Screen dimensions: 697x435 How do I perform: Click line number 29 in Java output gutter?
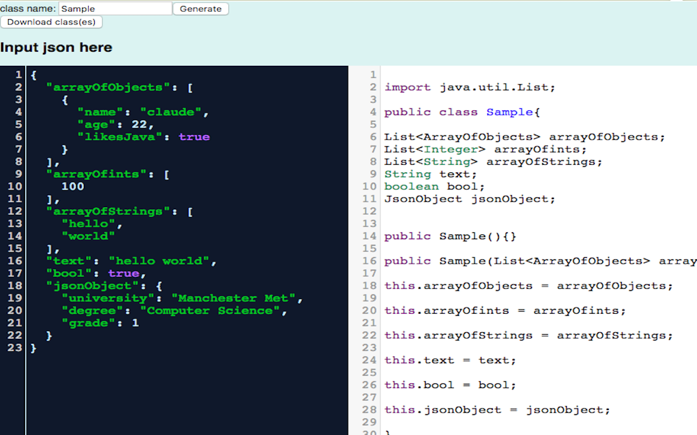point(370,422)
